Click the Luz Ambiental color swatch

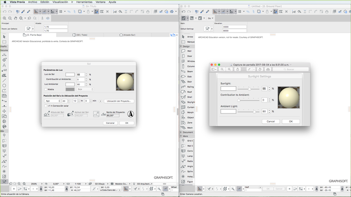pyautogui.click(x=70, y=84)
